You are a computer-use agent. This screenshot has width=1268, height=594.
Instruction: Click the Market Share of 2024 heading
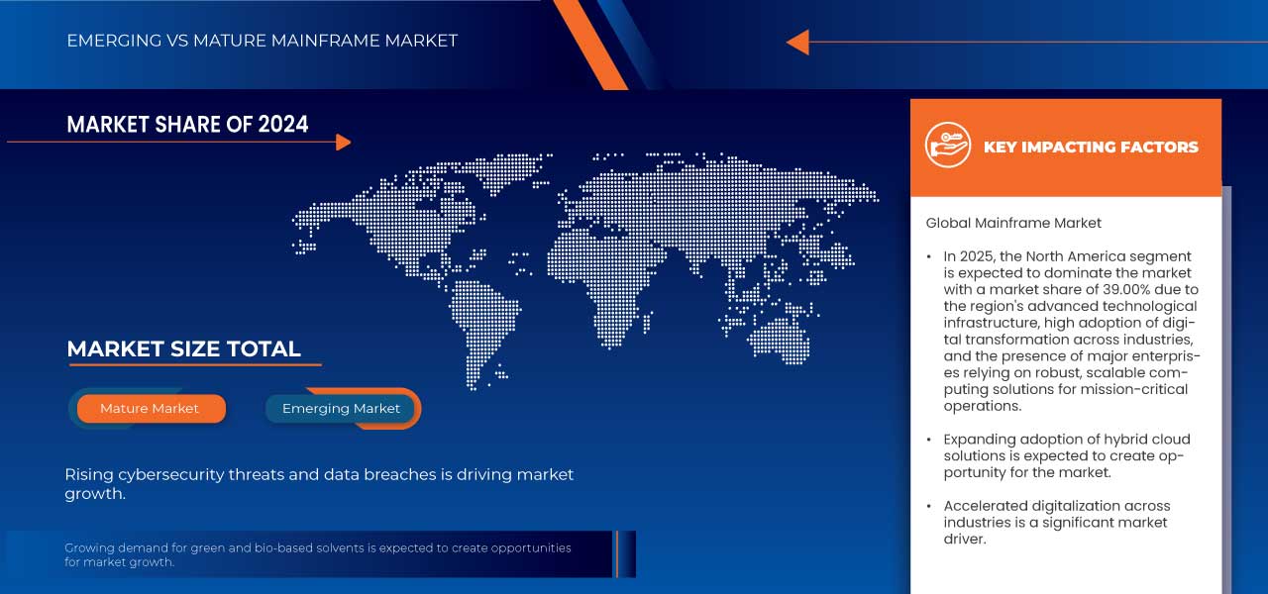187,124
